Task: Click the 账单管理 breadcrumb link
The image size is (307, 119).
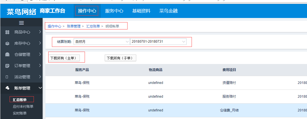Action: [x=74, y=26]
